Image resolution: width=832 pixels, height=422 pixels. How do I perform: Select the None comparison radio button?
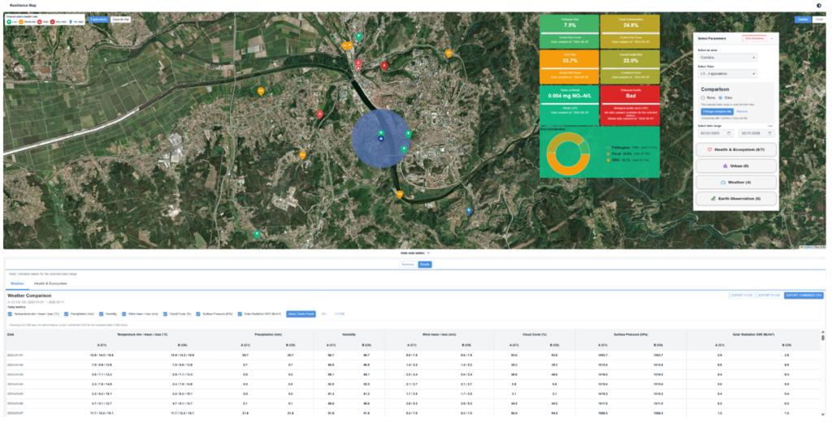coord(703,98)
